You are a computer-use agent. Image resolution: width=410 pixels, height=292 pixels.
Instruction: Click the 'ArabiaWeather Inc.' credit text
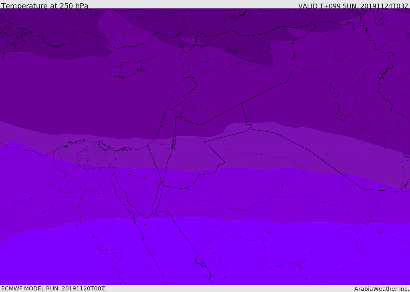click(x=381, y=289)
